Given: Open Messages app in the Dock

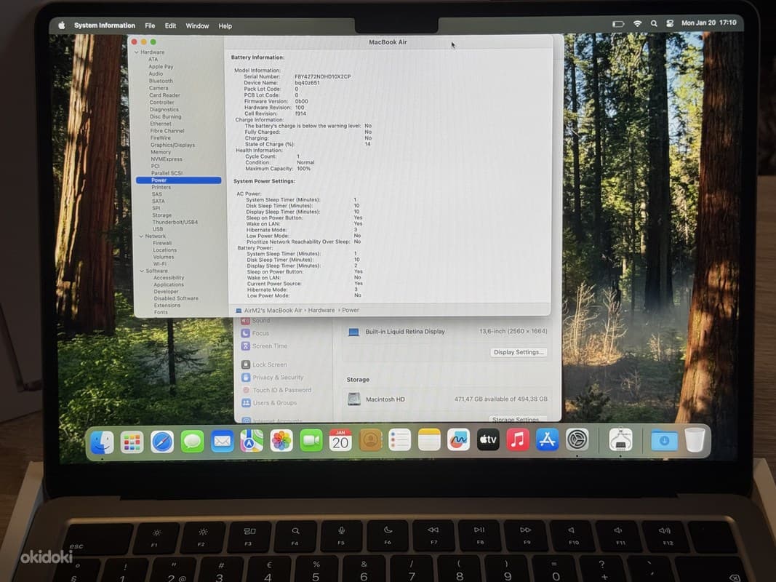Looking at the screenshot, I should pos(192,442).
